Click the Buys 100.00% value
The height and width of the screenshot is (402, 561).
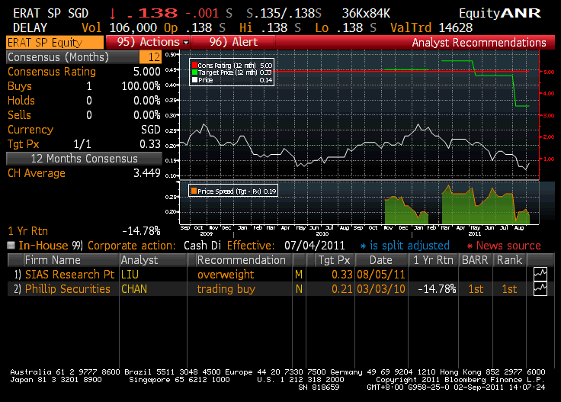click(x=141, y=86)
